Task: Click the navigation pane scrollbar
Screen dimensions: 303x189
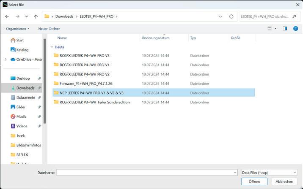Action: click(44, 81)
